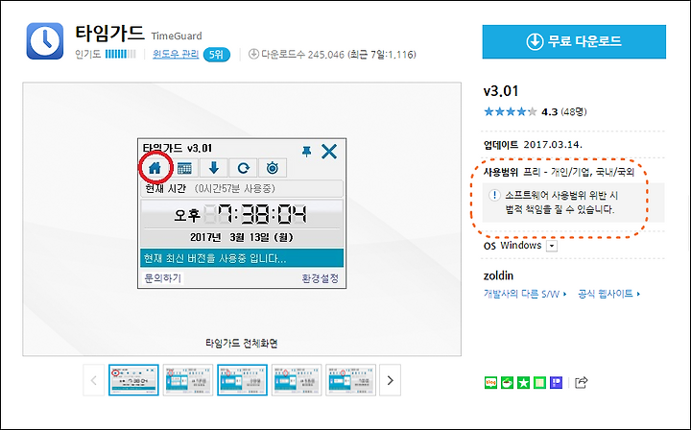Select the fourth screenshot thumbnail
The width and height of the screenshot is (691, 430).
tap(297, 380)
